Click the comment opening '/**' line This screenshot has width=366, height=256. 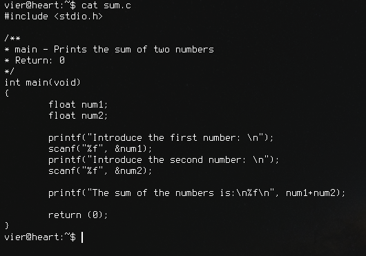pos(12,38)
